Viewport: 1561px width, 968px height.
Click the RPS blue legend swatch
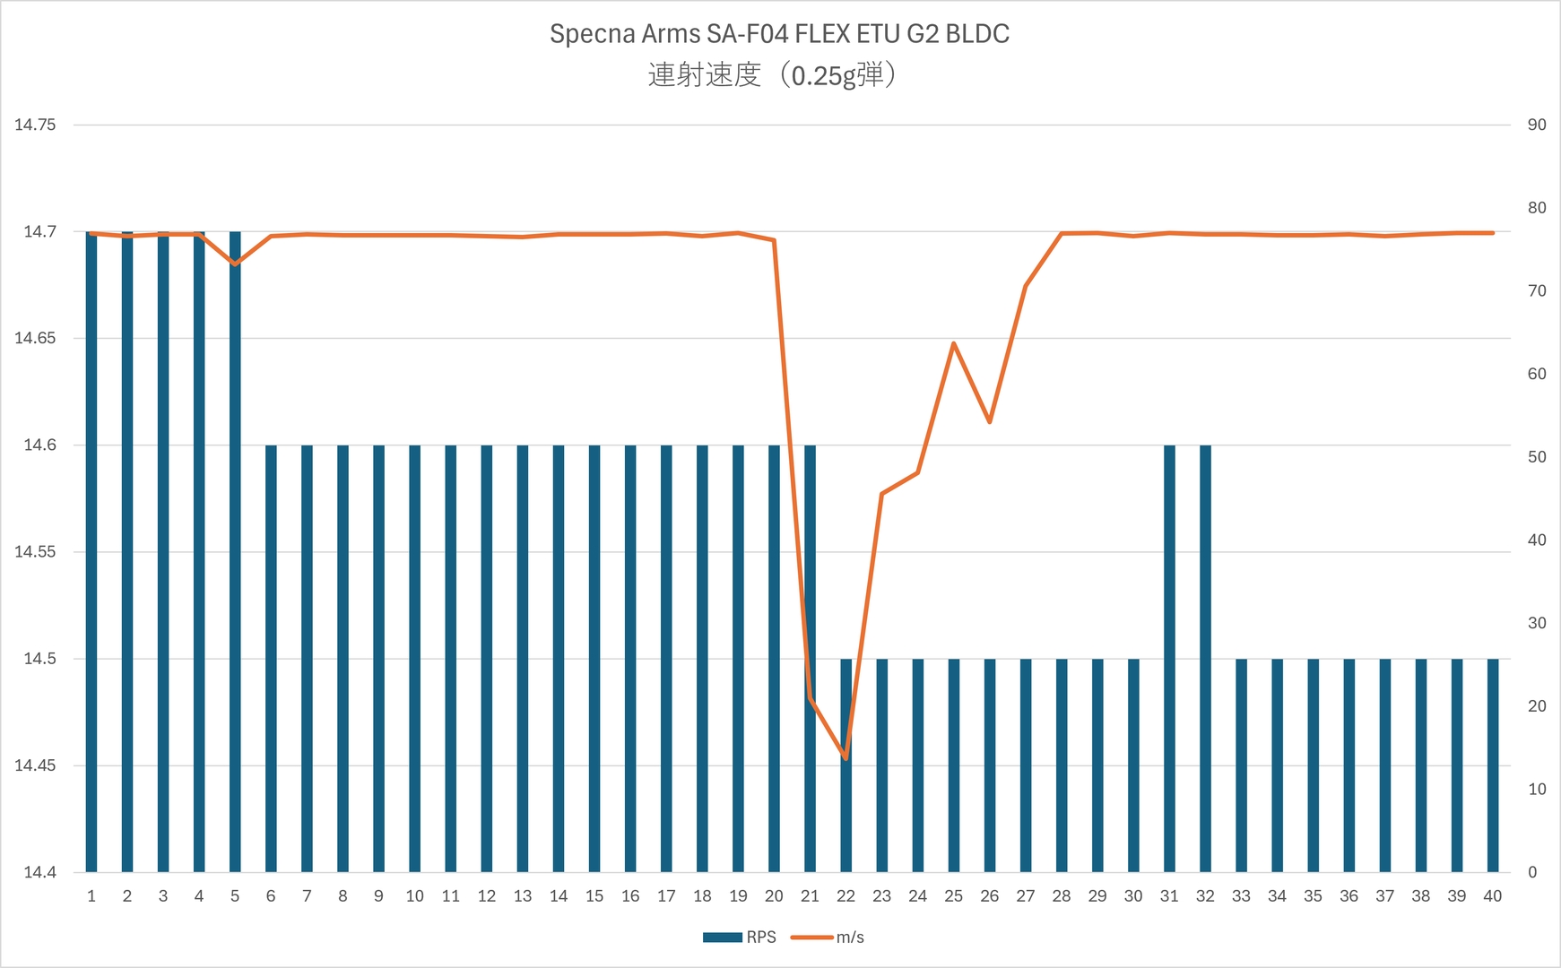pos(722,938)
